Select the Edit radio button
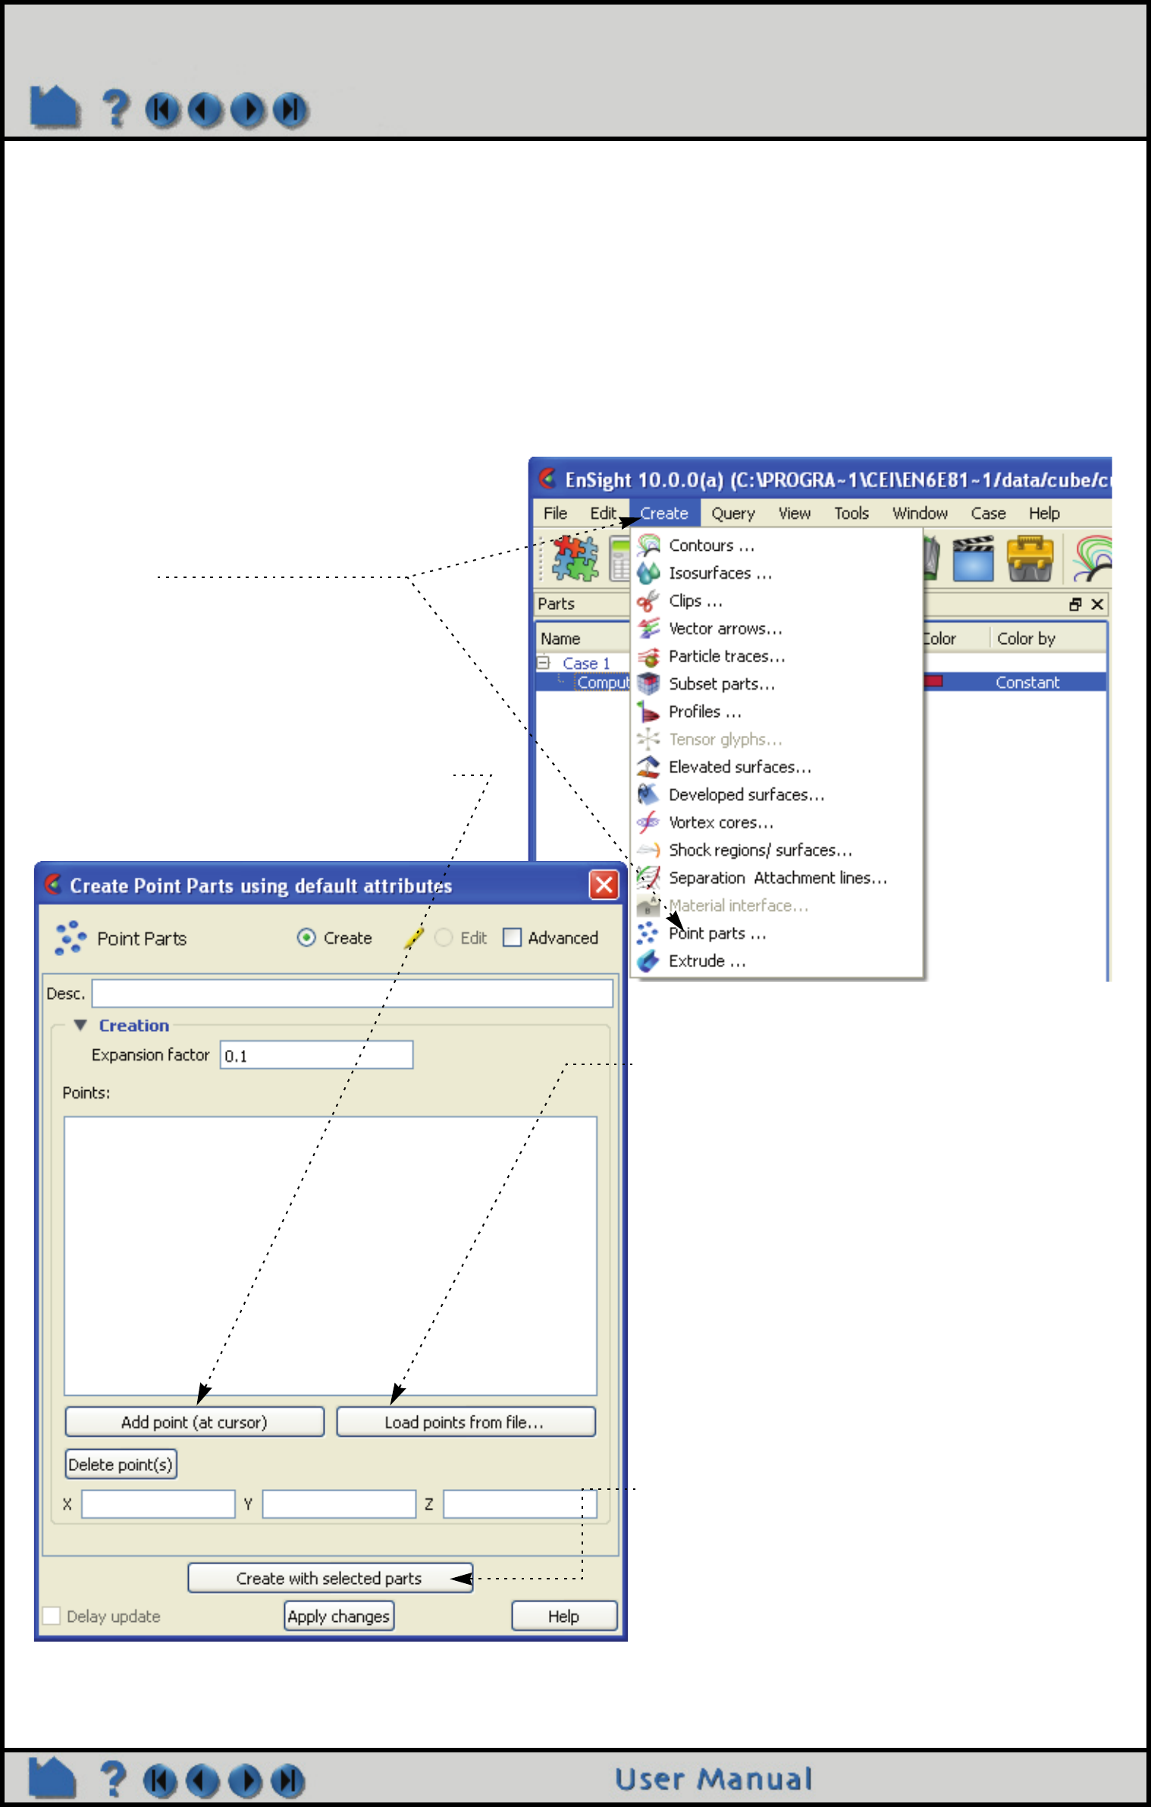The width and height of the screenshot is (1151, 1807). tap(444, 938)
